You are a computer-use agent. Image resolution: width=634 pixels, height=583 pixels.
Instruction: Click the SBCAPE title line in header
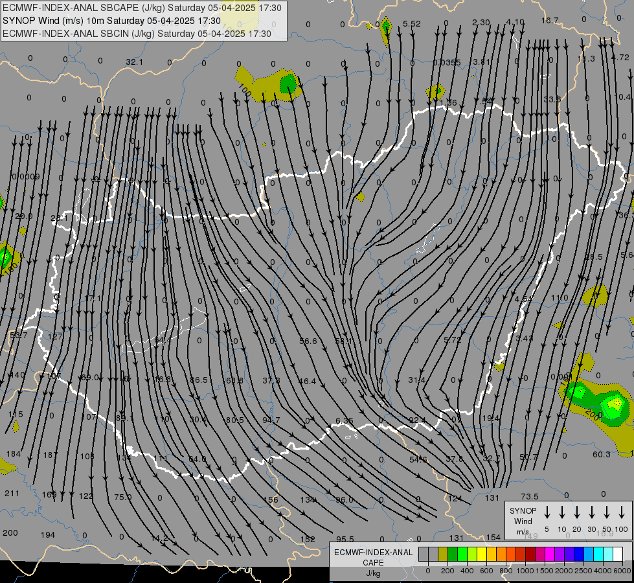[x=142, y=8]
